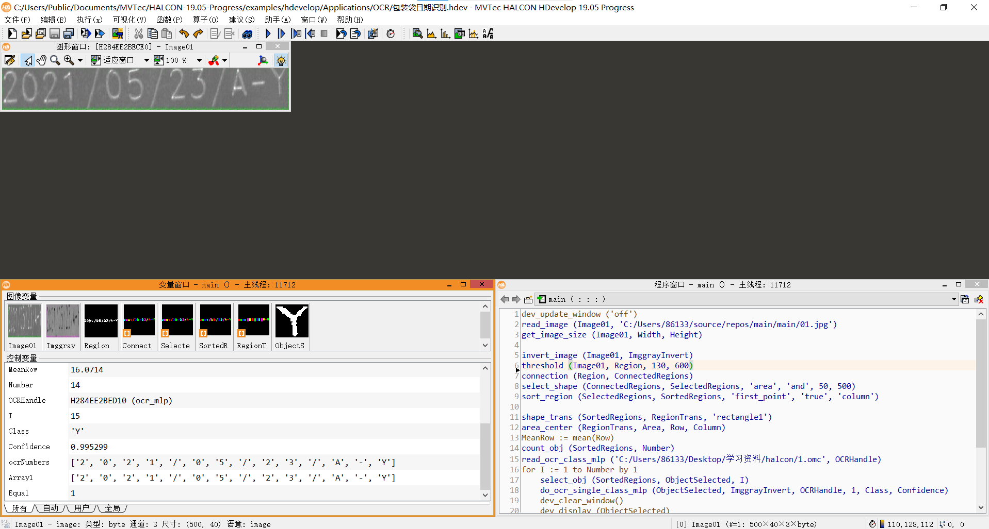
Task: Open the gray histogram inspection tool
Action: coord(432,33)
